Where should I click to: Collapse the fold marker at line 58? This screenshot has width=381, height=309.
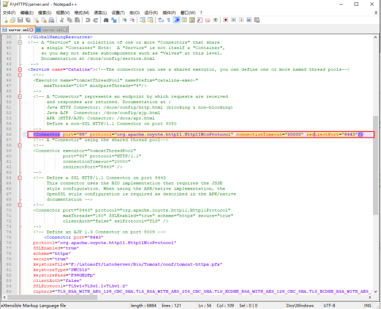[20, 145]
